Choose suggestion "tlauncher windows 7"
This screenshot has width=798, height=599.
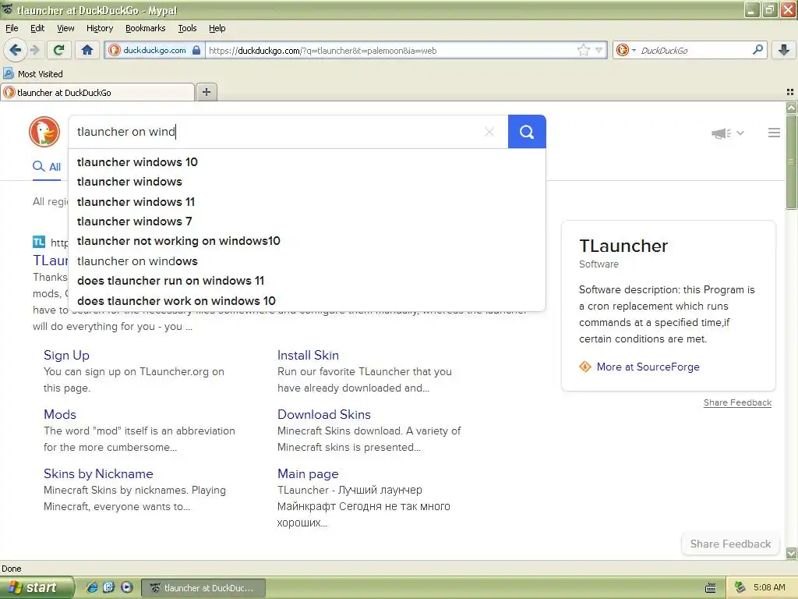pyautogui.click(x=307, y=222)
